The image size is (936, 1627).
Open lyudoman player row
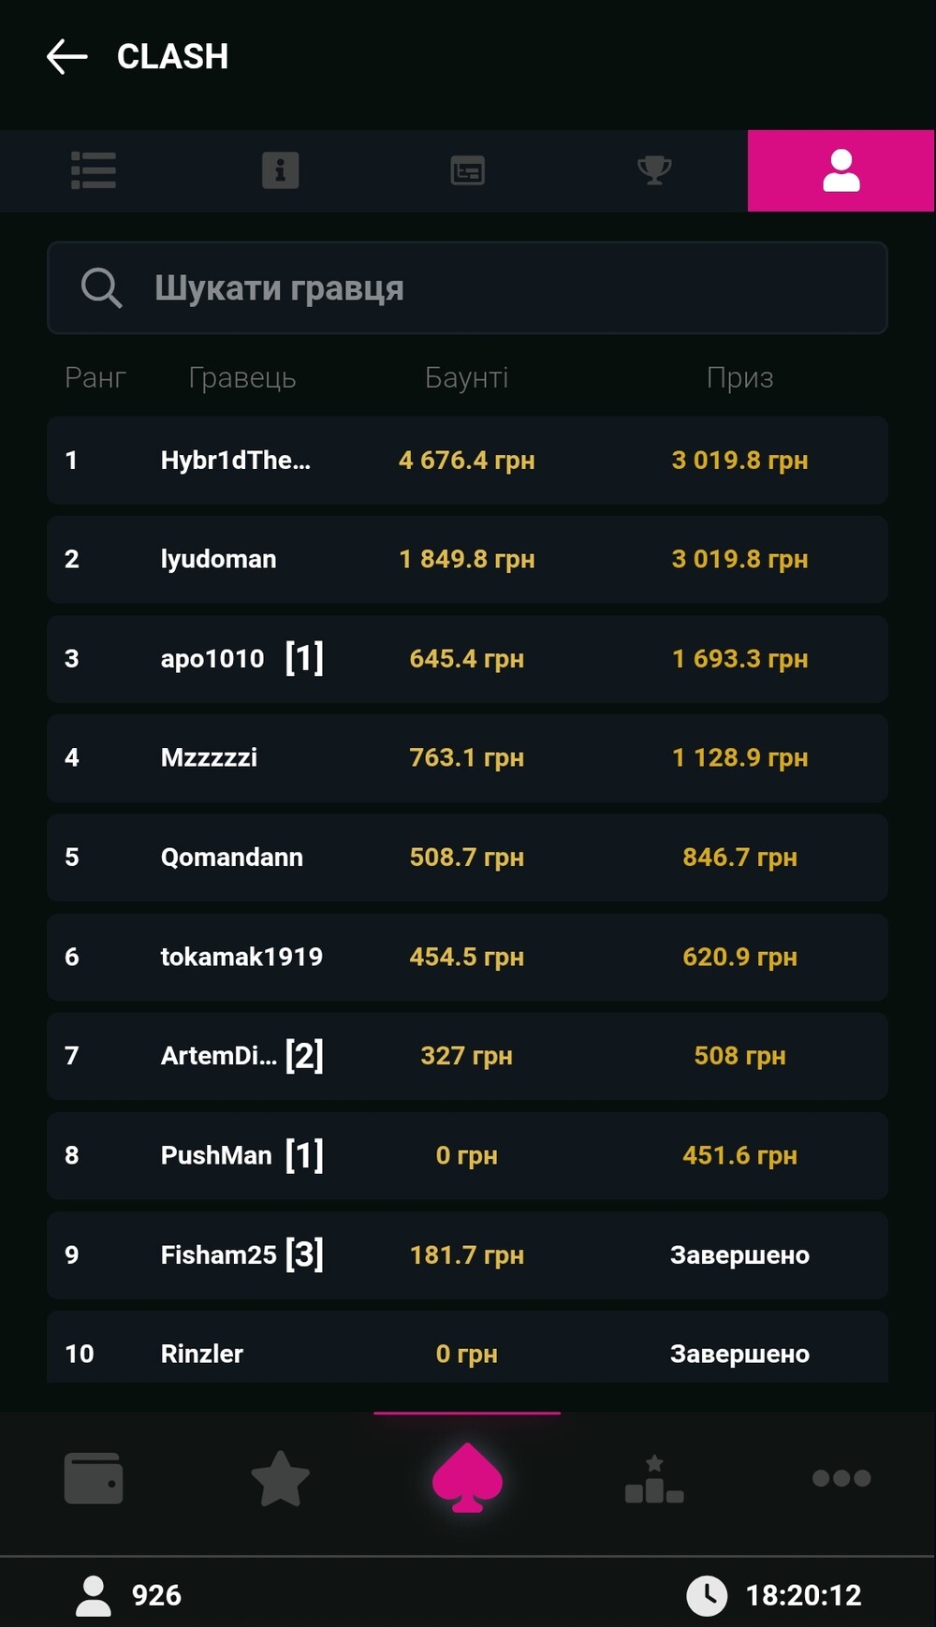[x=219, y=560]
